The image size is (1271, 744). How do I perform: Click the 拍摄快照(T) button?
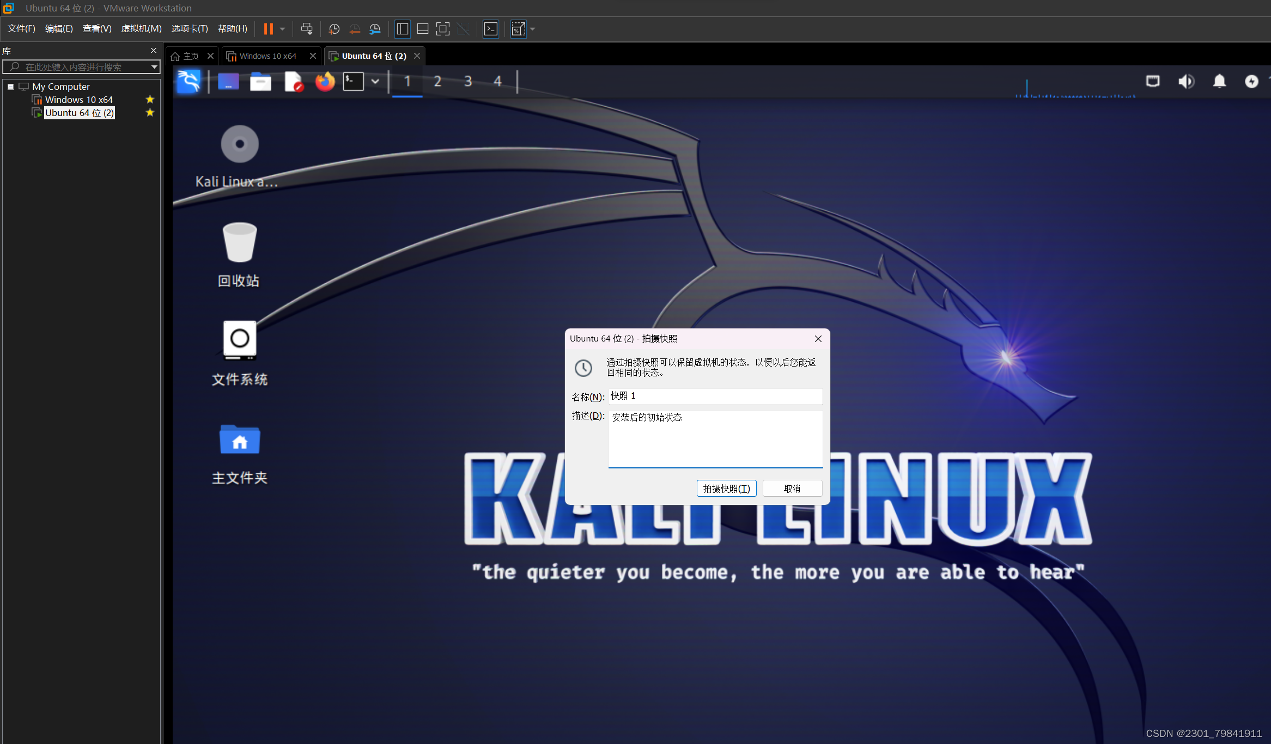click(x=726, y=489)
